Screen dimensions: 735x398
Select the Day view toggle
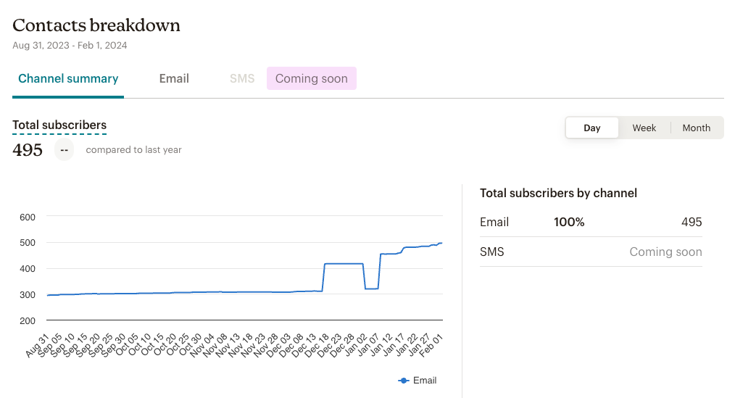coord(592,128)
